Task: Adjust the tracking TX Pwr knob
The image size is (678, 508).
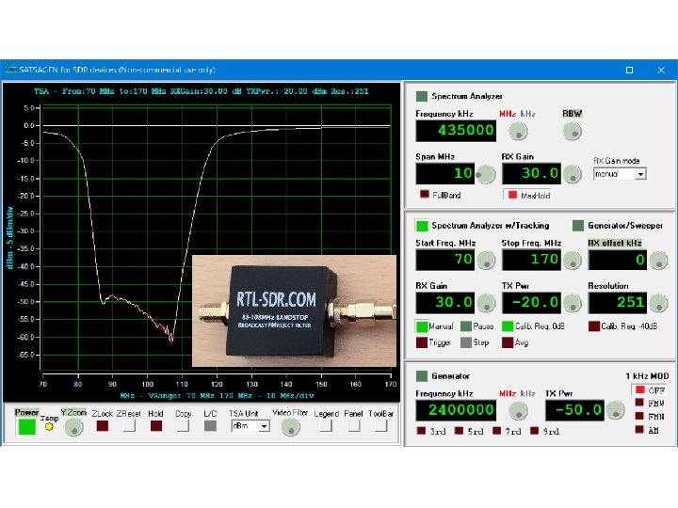Action: 573,303
